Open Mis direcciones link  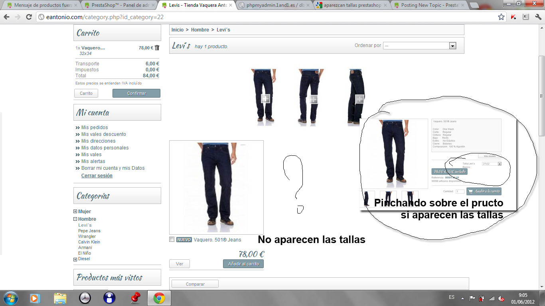(99, 141)
